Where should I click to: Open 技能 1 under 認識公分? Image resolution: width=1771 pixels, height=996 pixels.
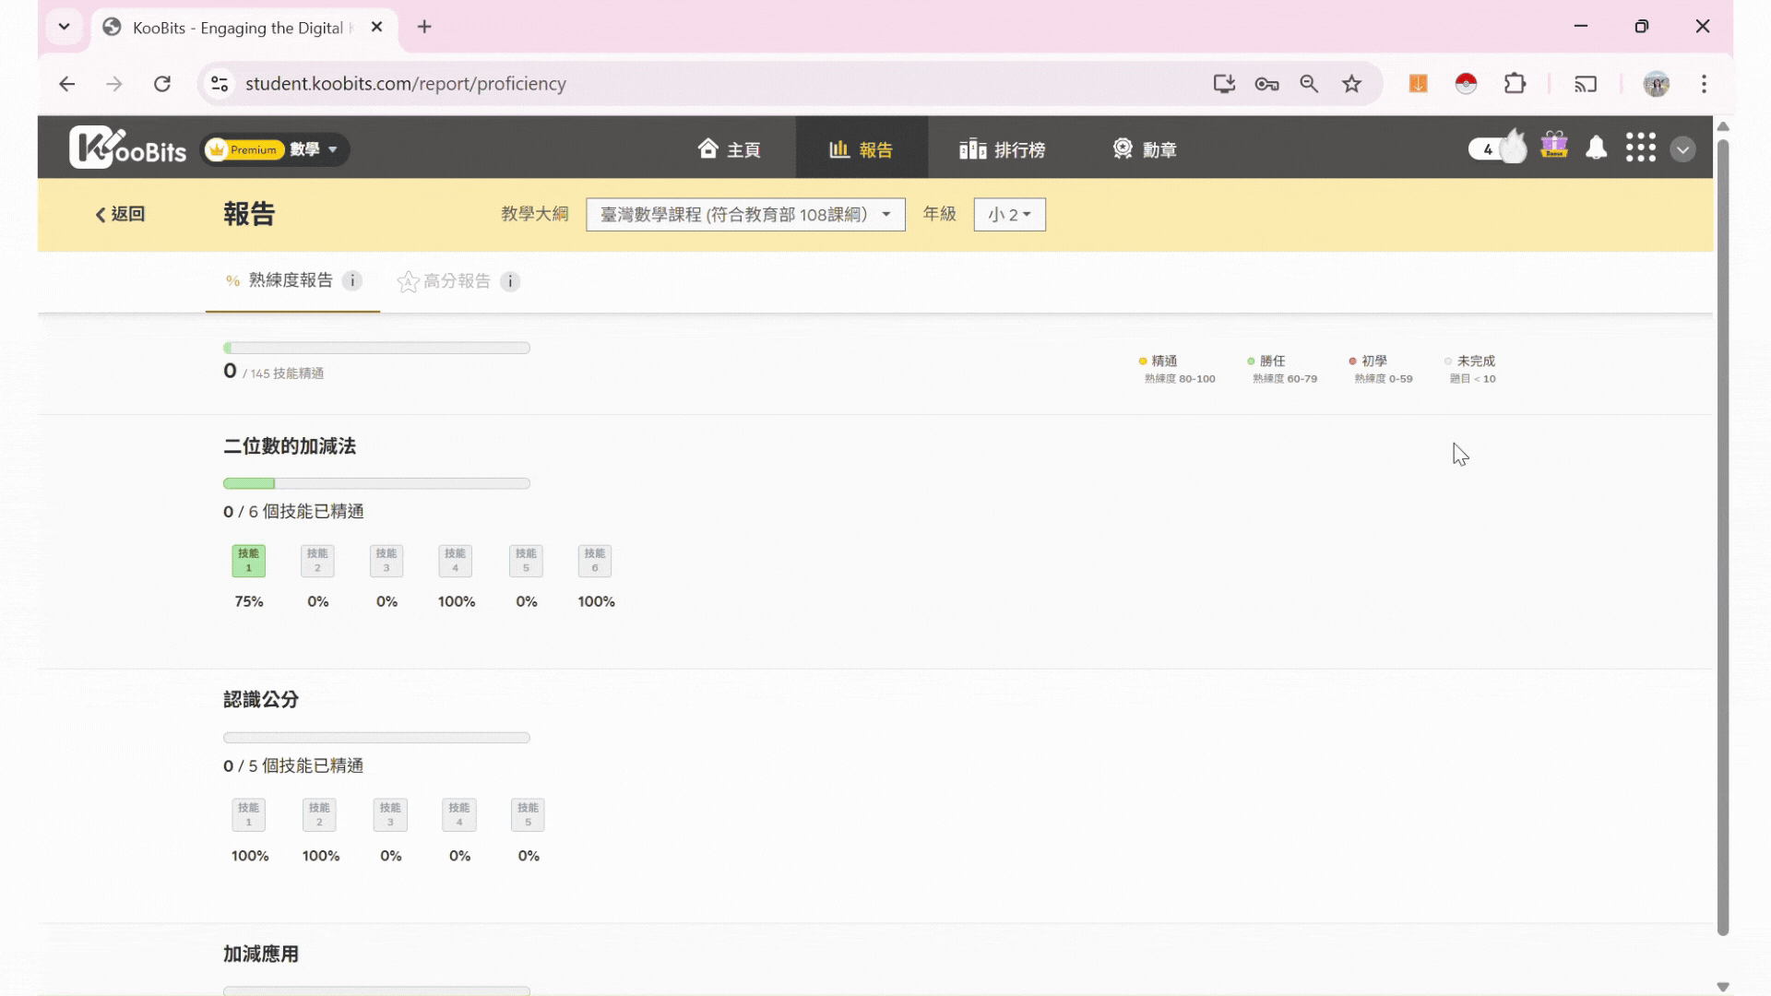point(249,815)
